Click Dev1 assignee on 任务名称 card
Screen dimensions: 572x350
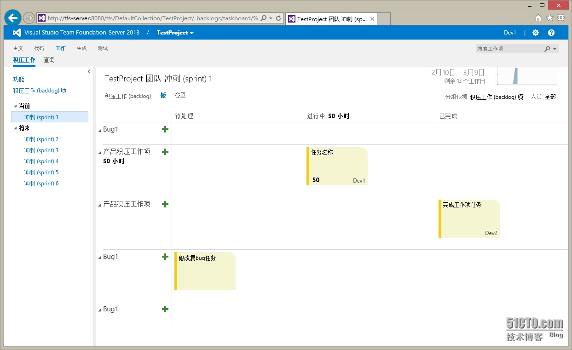[359, 181]
